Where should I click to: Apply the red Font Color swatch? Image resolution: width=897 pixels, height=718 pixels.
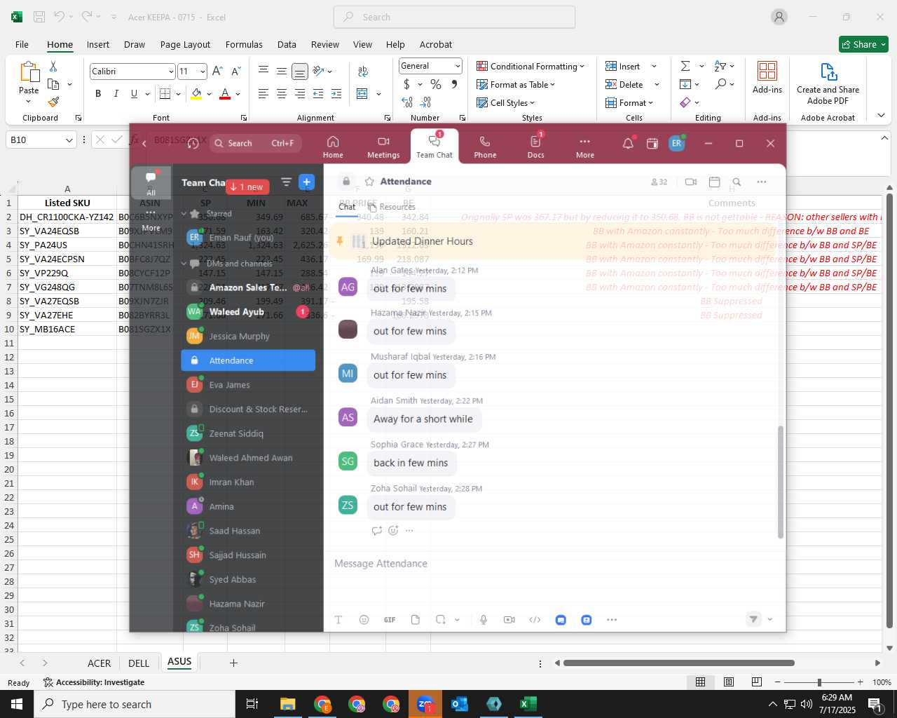225,94
